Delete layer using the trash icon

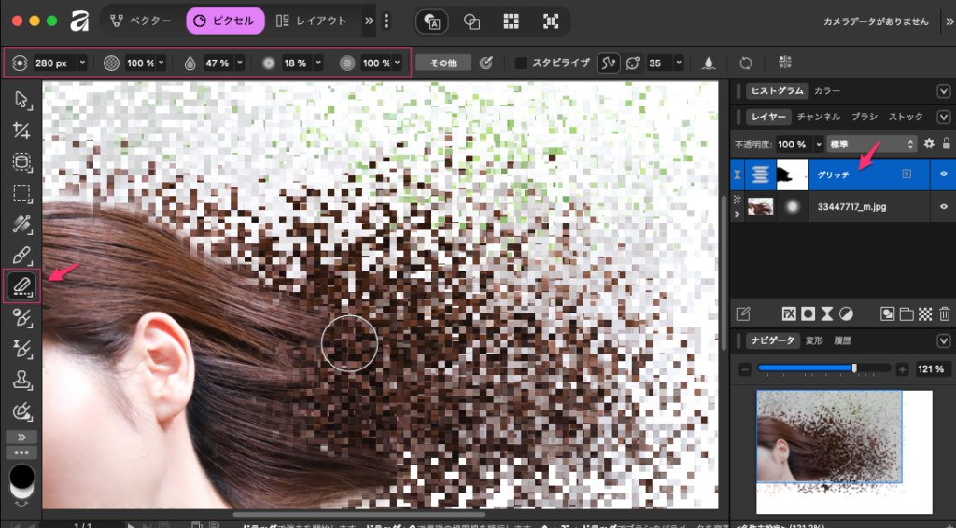[945, 313]
